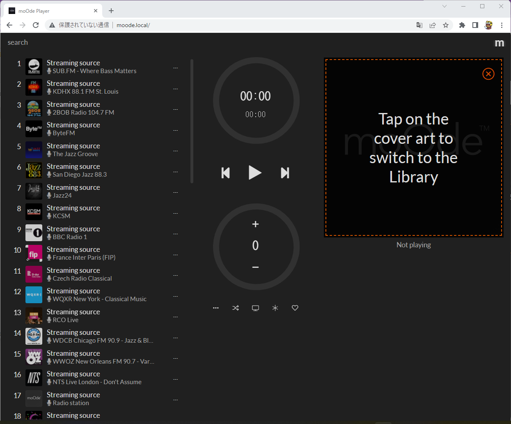Select the "KCSM" queue entry
This screenshot has height=424, width=511.
coord(62,216)
